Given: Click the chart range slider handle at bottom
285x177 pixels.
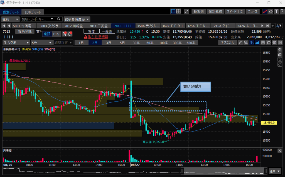Looking at the screenshot, I should coord(182,171).
